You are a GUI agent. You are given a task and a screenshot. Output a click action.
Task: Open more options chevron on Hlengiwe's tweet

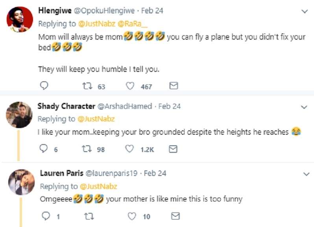304,11
